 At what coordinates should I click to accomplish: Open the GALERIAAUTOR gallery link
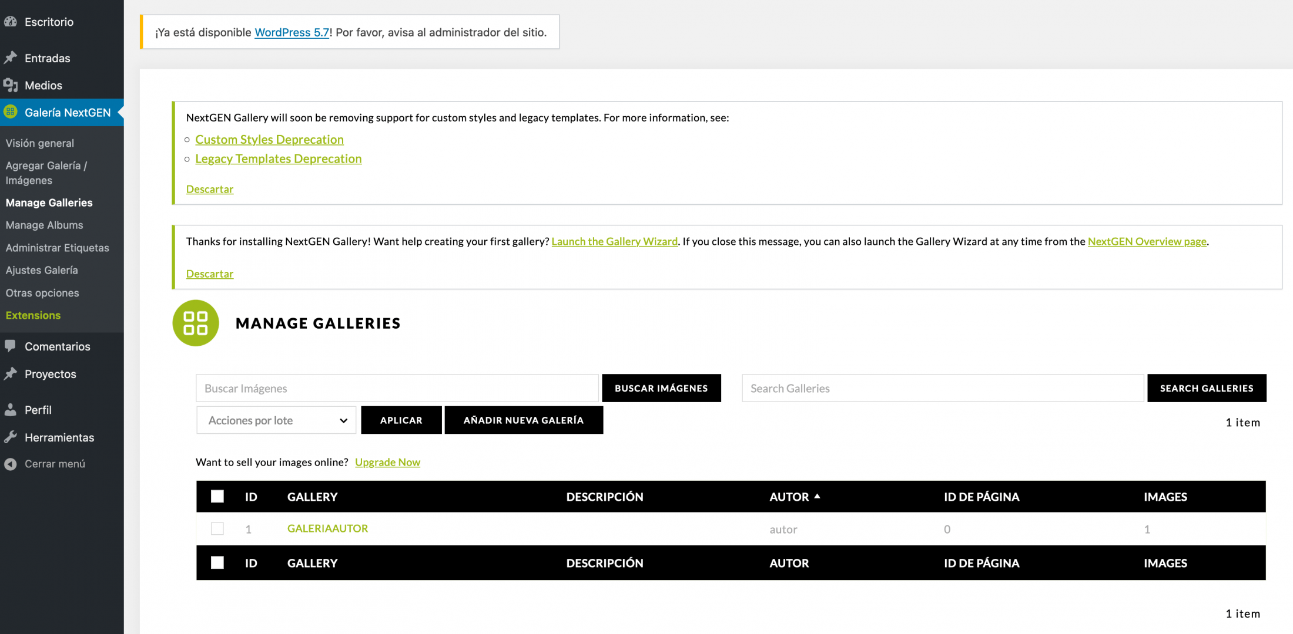[x=327, y=528]
